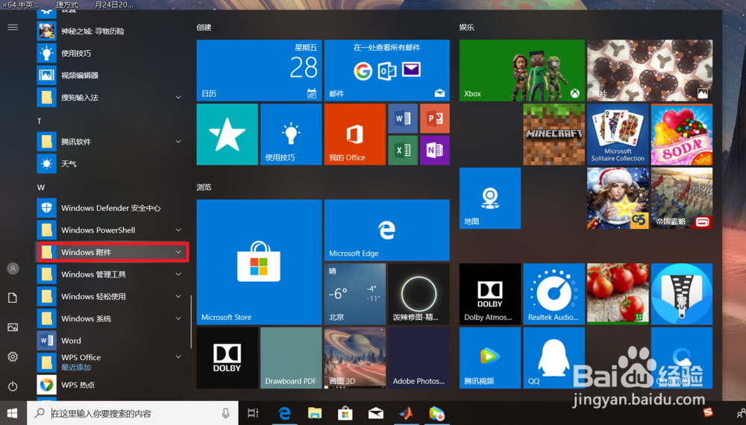Expand the Windows 系统 folder chevron
The image size is (746, 425).
pyautogui.click(x=178, y=318)
